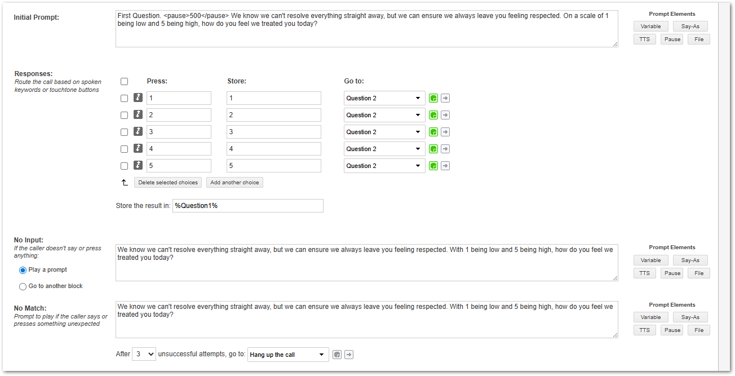Click the Say-As button for No Input prompt
Image resolution: width=735 pixels, height=376 pixels.
click(x=690, y=260)
